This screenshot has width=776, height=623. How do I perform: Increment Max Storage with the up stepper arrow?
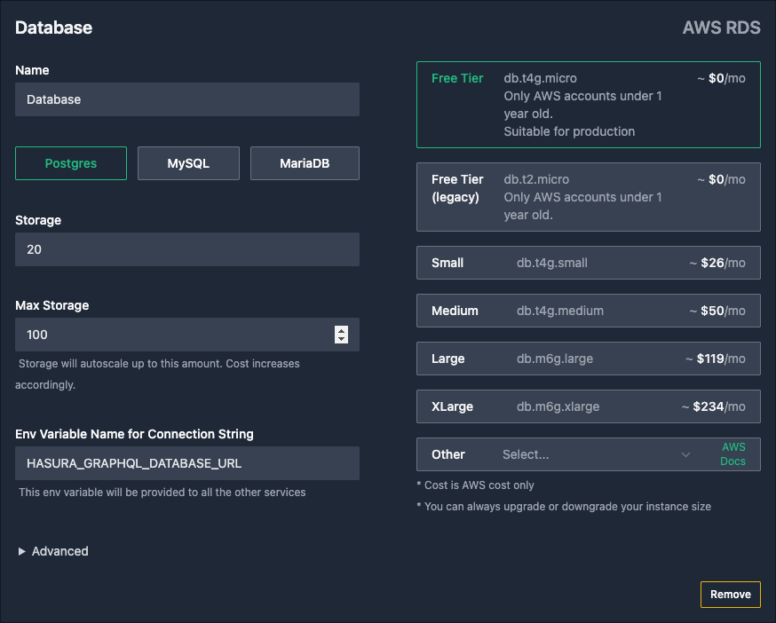tap(341, 330)
